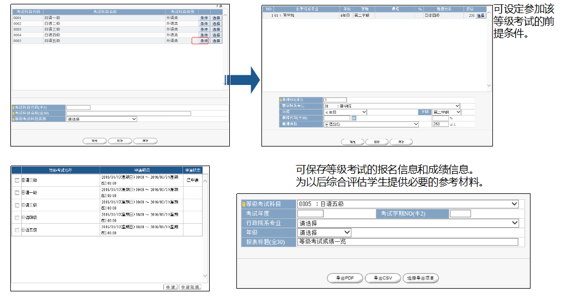Image resolution: width=561 pixels, height=305 pixels.
Task: Click 选择 button for subject code 0001
Action: (x=216, y=18)
